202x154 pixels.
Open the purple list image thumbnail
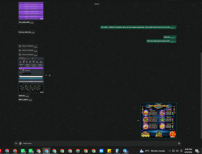31,11
